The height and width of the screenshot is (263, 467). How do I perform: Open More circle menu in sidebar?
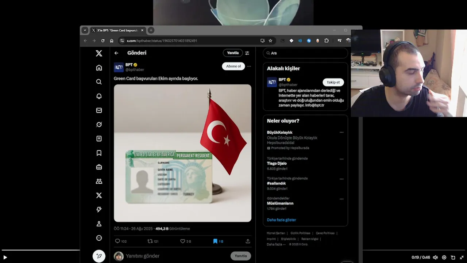pos(99,238)
